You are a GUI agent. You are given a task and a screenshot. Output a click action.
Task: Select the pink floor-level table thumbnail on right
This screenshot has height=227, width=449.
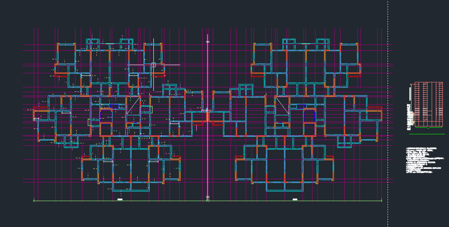coord(429,104)
